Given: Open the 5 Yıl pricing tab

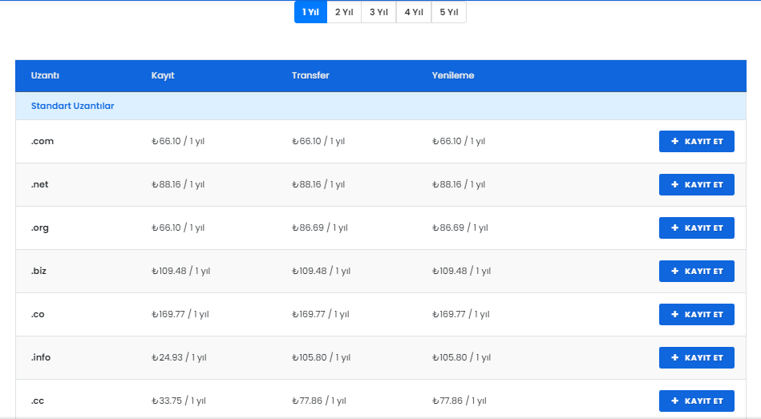Looking at the screenshot, I should [x=448, y=12].
